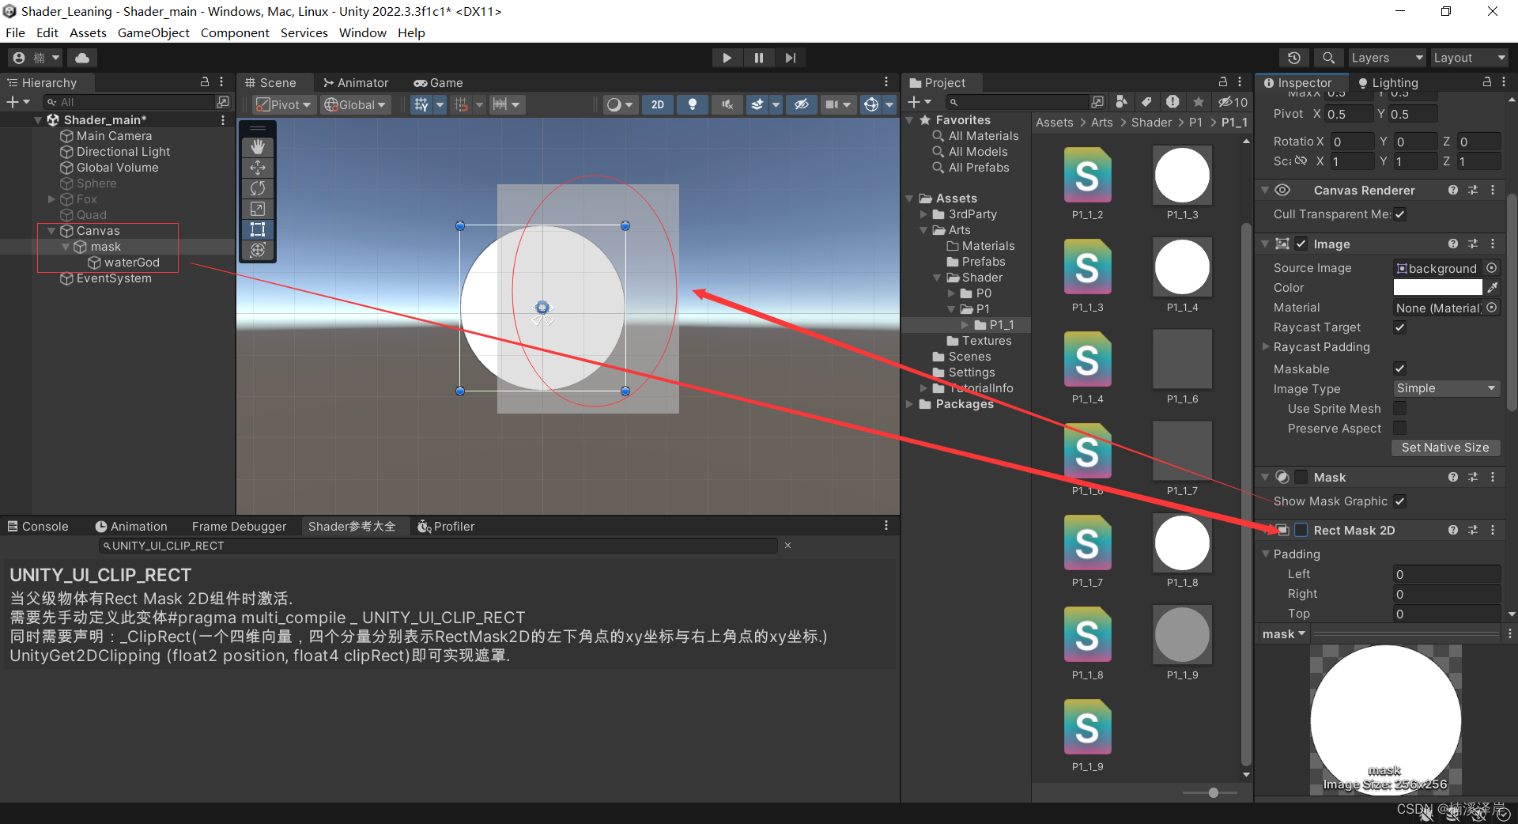Collapse the Canvas item in Hierarchy
This screenshot has height=824, width=1518.
pyautogui.click(x=52, y=230)
